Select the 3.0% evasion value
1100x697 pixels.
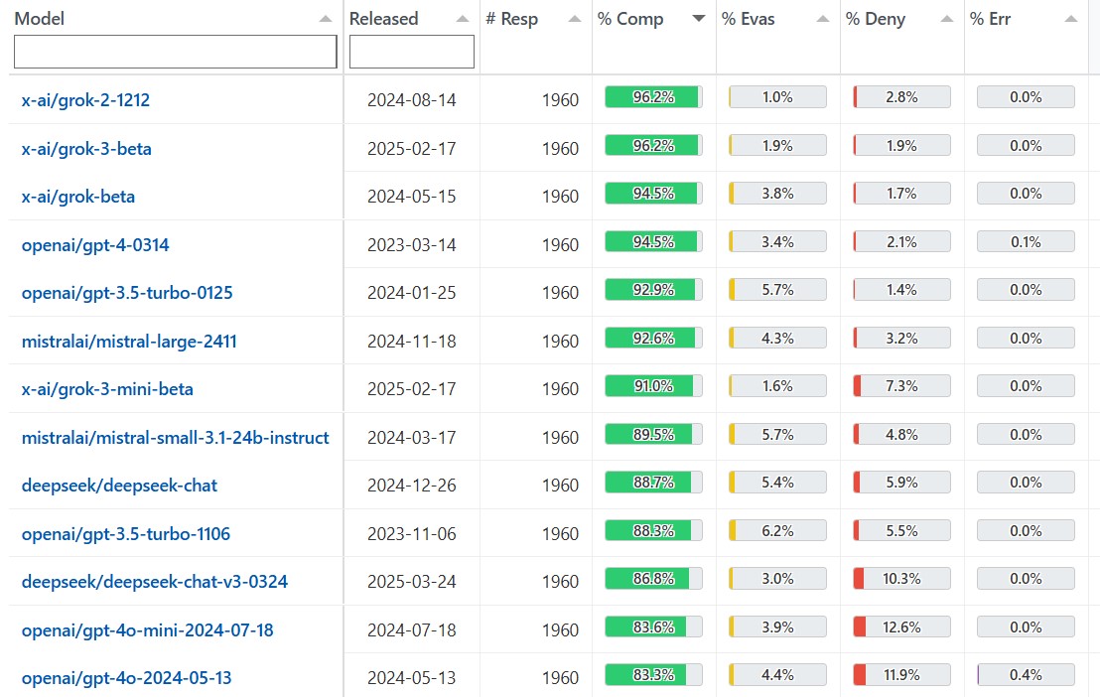coord(777,579)
